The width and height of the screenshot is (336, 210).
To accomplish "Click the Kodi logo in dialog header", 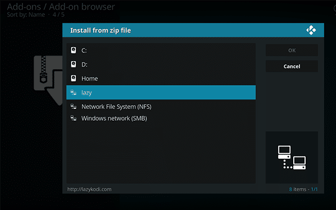I will tap(311, 30).
